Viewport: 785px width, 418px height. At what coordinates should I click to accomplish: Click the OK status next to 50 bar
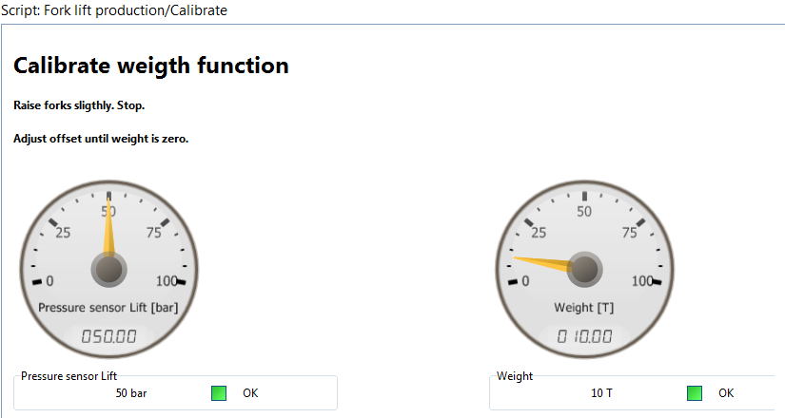point(250,393)
